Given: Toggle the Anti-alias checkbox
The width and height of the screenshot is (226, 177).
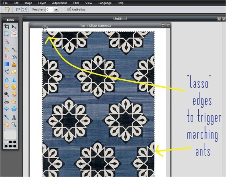Looking at the screenshot, I should [x=69, y=9].
